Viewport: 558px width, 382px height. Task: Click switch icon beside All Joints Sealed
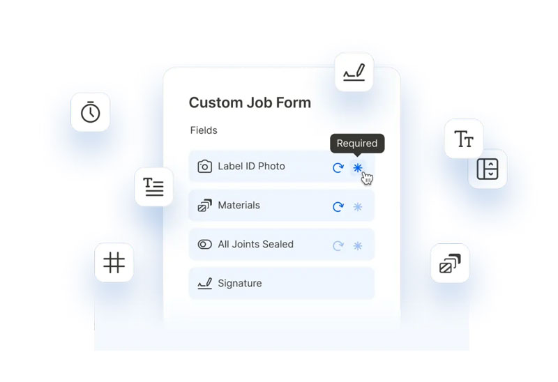(204, 245)
